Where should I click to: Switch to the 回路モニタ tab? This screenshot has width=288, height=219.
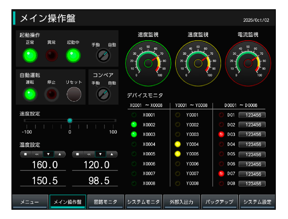tap(105, 202)
